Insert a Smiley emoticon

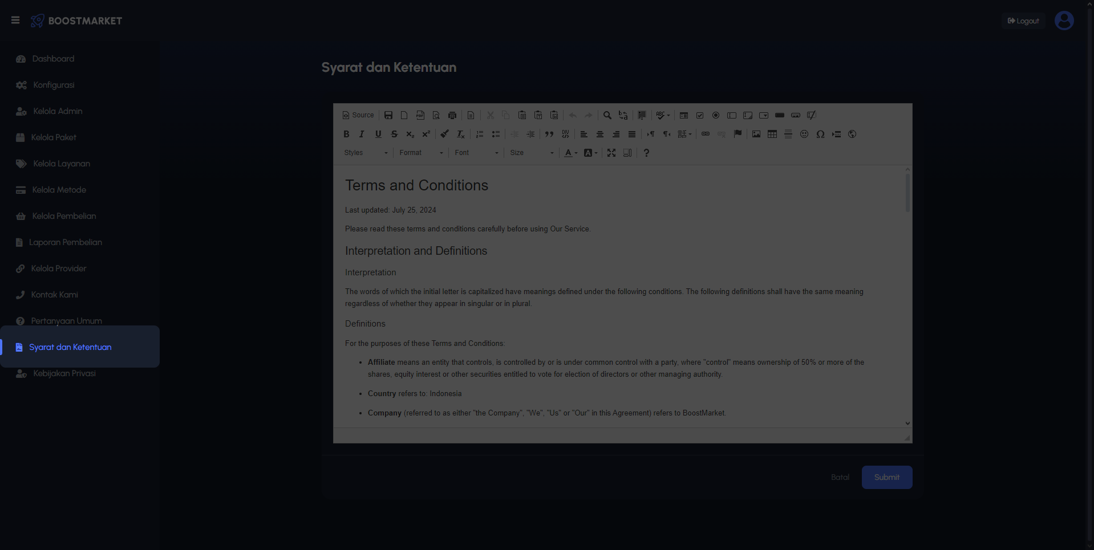804,134
